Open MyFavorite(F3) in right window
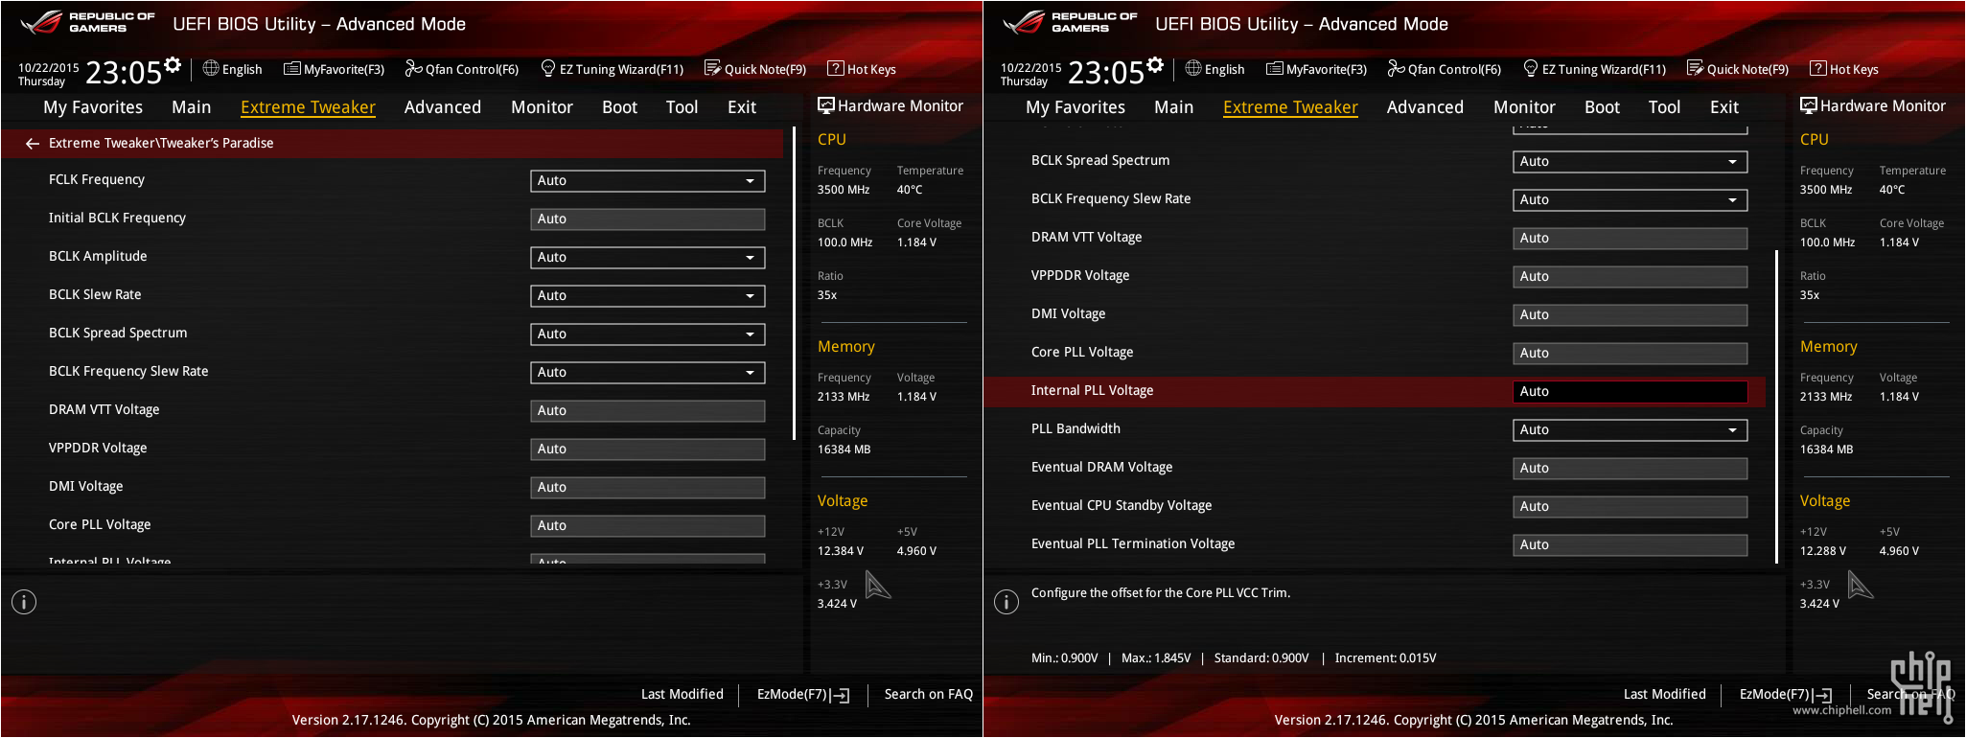Viewport: 1966px width, 738px height. tap(1316, 69)
